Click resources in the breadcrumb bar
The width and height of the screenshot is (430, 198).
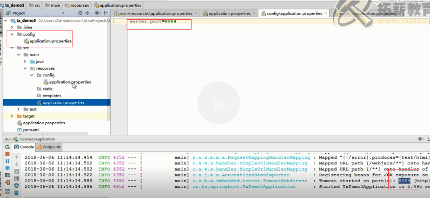(77, 5)
